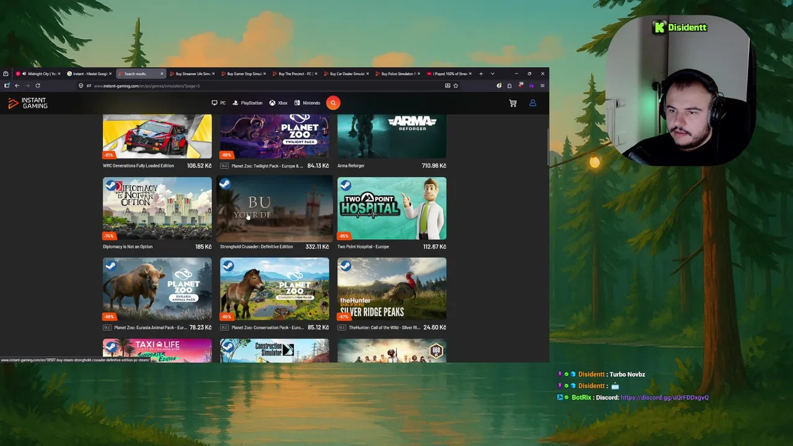Click the theHunter Silver Ridge Peaks thumbnail
This screenshot has height=446, width=793.
pos(392,289)
